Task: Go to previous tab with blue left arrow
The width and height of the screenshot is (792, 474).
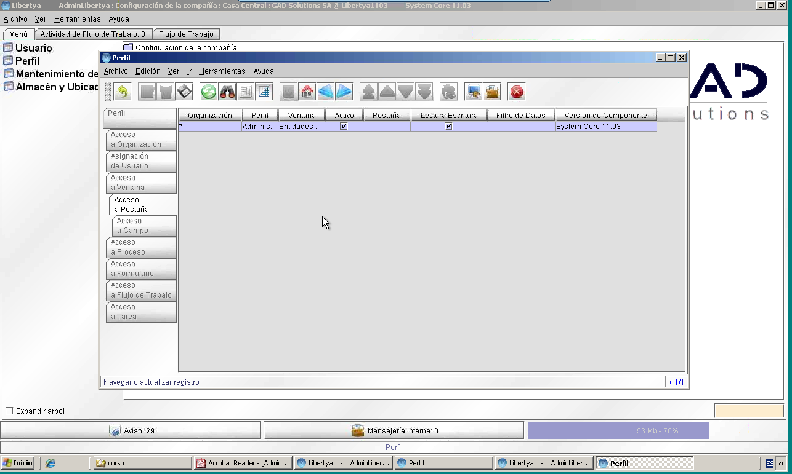Action: 326,92
